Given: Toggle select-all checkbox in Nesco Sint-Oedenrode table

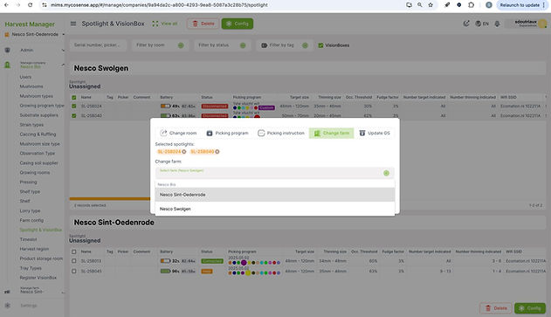Looking at the screenshot, I should [74, 252].
